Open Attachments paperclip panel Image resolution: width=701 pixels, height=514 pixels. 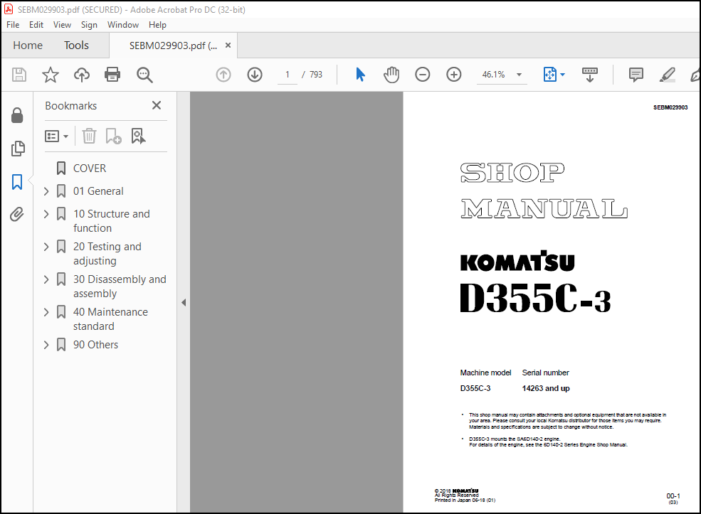click(x=17, y=215)
